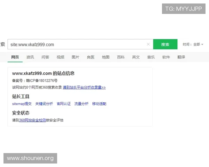Viewport: 209px width, 167px height.
Task: Switch to the 图片 tab
Action: pyautogui.click(x=76, y=57)
